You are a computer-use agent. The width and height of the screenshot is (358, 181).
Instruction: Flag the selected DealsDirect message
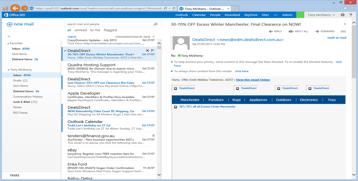(x=153, y=50)
